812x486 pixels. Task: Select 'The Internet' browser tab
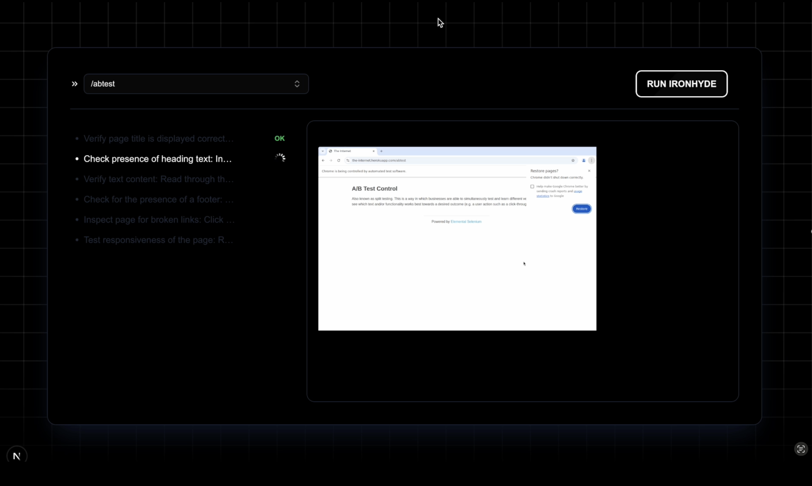(x=347, y=151)
